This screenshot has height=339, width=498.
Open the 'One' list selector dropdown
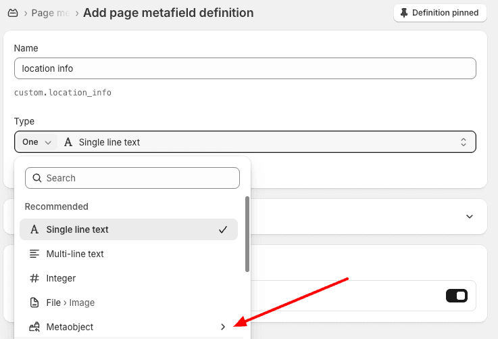[36, 142]
